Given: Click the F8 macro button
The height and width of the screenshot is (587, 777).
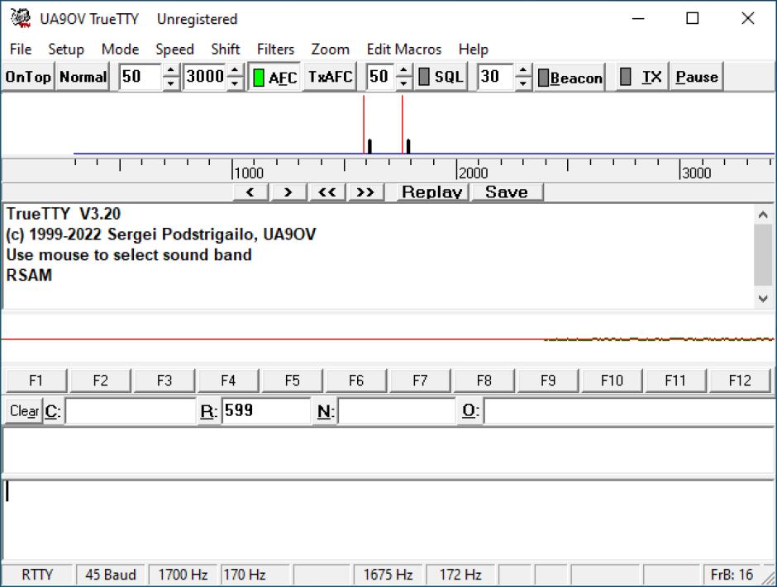Looking at the screenshot, I should [x=484, y=380].
